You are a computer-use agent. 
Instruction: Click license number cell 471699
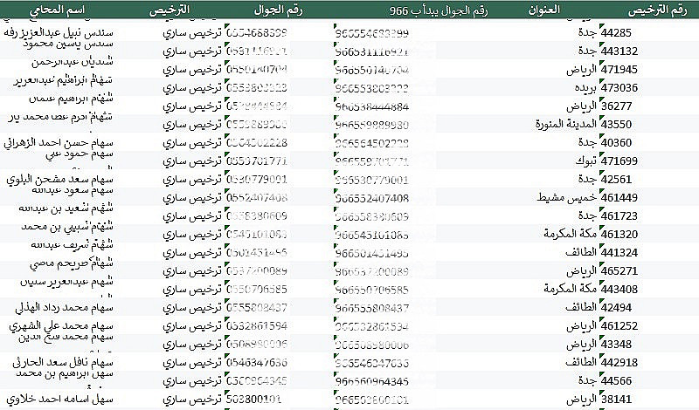click(619, 161)
